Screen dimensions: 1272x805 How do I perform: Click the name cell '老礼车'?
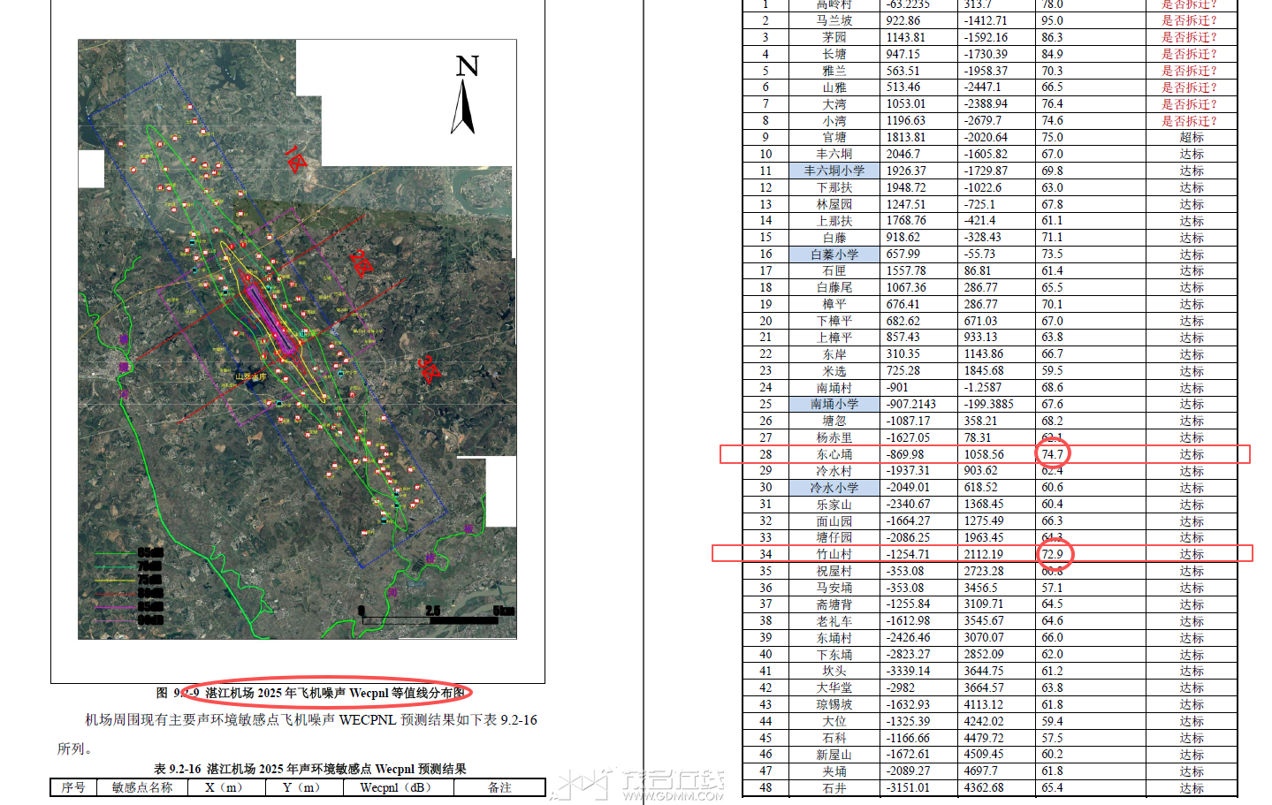pyautogui.click(x=834, y=621)
